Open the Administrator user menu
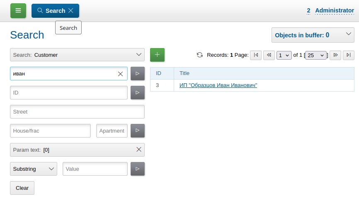 coord(334,10)
